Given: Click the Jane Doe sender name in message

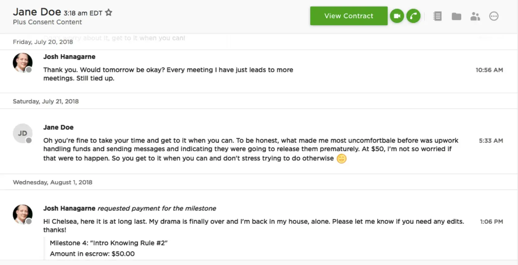Looking at the screenshot, I should pos(58,127).
